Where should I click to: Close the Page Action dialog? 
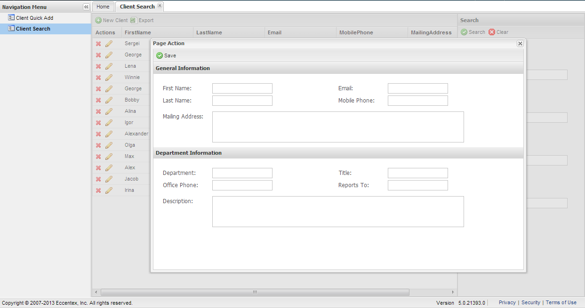(x=520, y=43)
